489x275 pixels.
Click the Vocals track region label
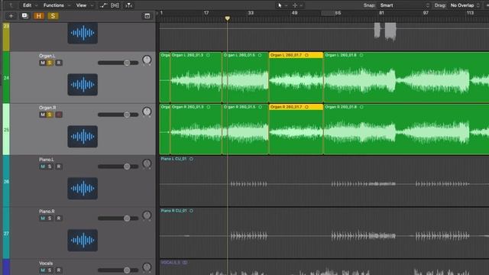point(170,263)
